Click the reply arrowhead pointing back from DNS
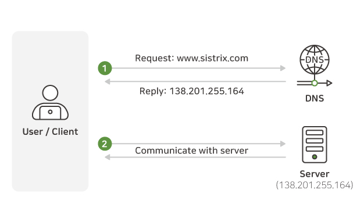This screenshot has height=222, width=364. tap(107, 82)
